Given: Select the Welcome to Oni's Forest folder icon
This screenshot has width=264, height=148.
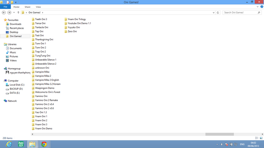Looking at the screenshot, I should click(33, 92).
